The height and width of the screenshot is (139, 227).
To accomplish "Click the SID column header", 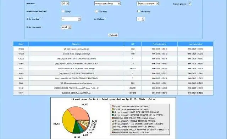I will pos(133,44).
